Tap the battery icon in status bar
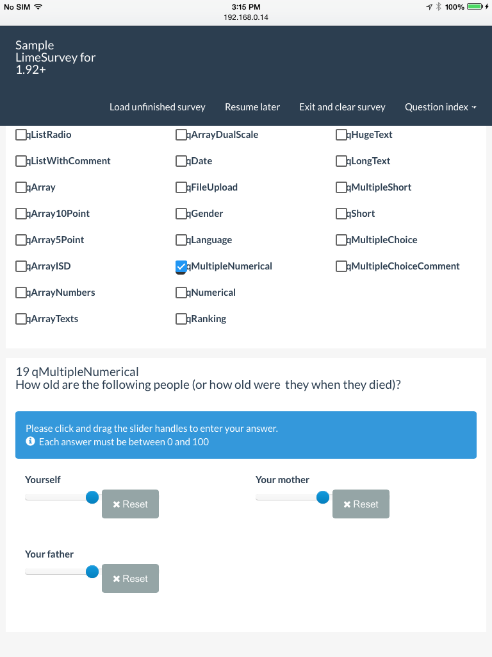492x657 pixels. [x=475, y=6]
